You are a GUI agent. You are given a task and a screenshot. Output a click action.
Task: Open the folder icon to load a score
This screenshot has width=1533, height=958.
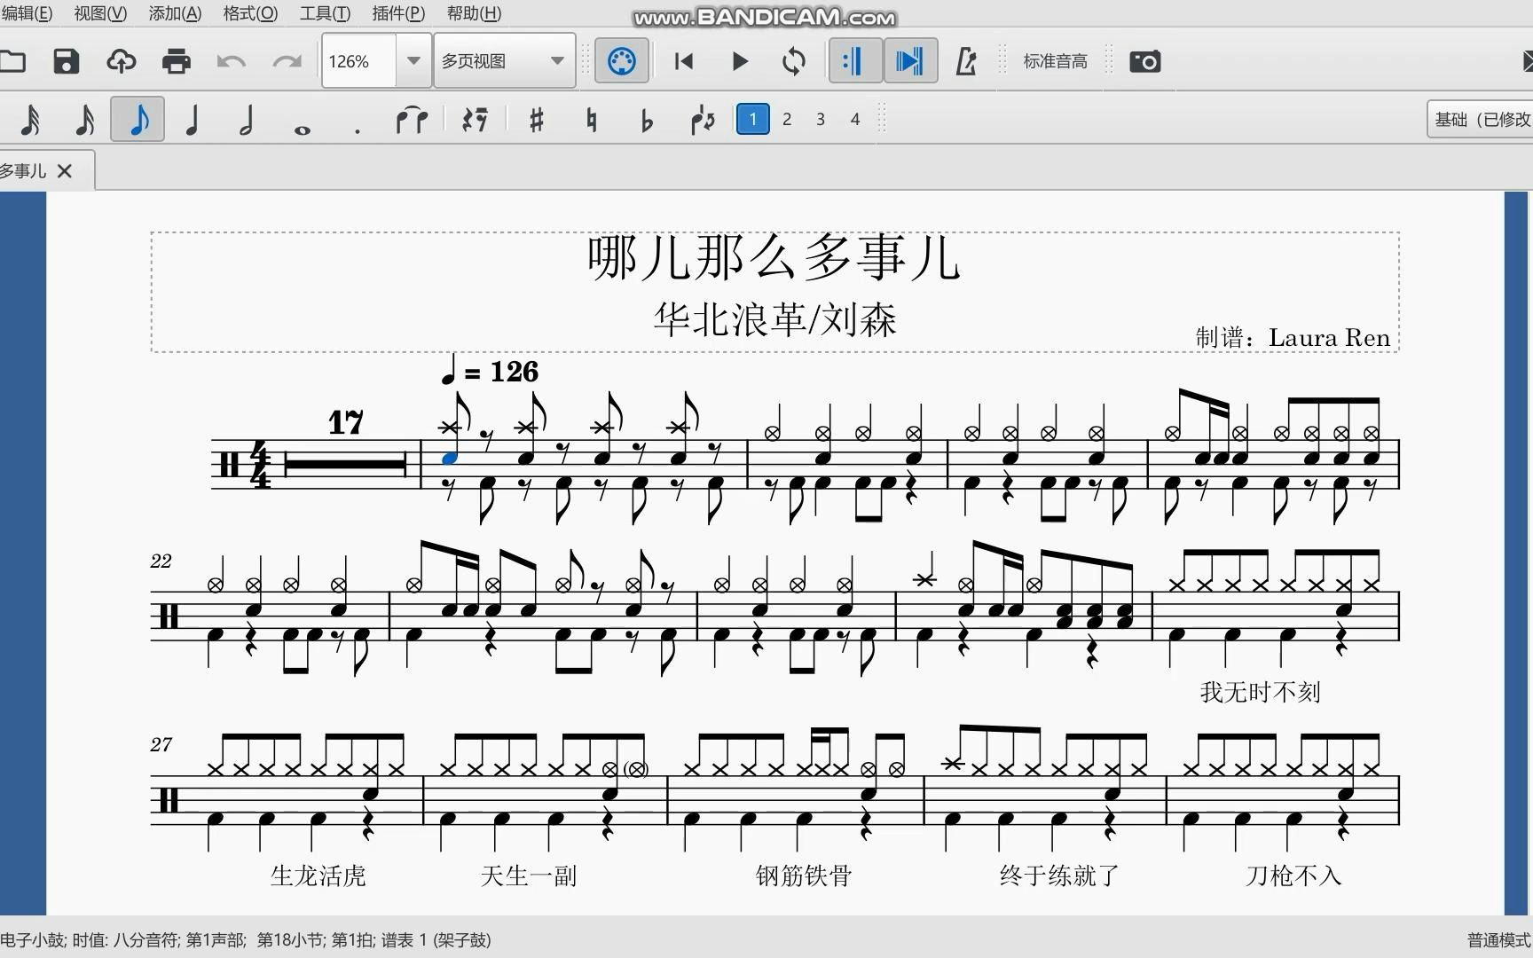coord(12,61)
